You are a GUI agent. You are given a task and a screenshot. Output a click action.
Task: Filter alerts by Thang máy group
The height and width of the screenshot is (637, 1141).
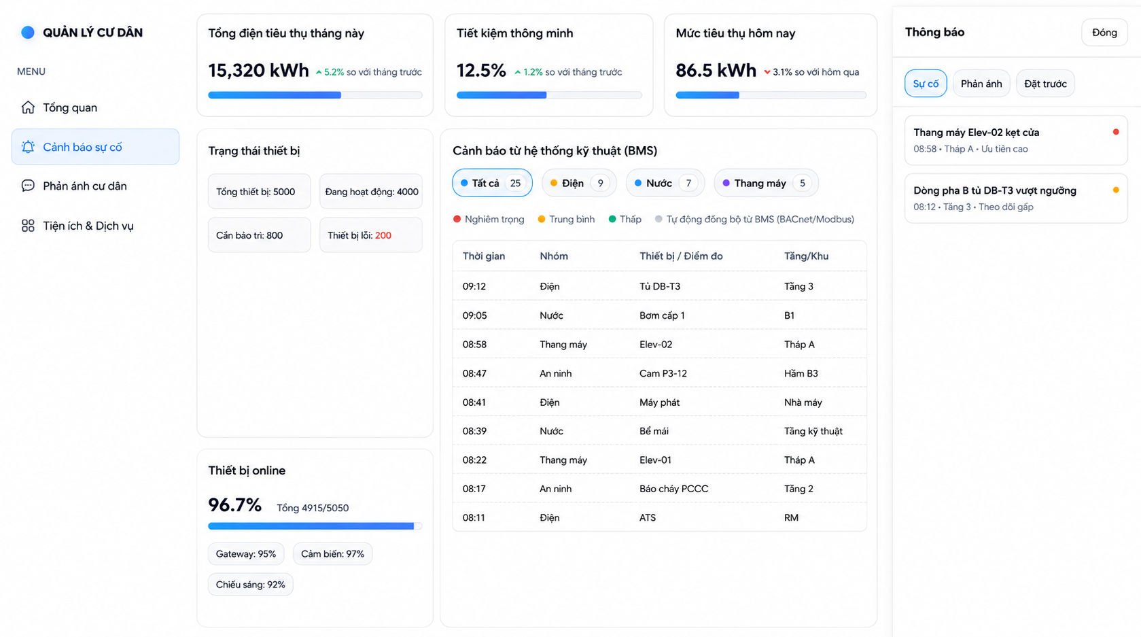tap(767, 183)
